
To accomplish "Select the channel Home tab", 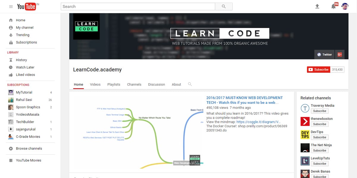I will tap(79, 85).
